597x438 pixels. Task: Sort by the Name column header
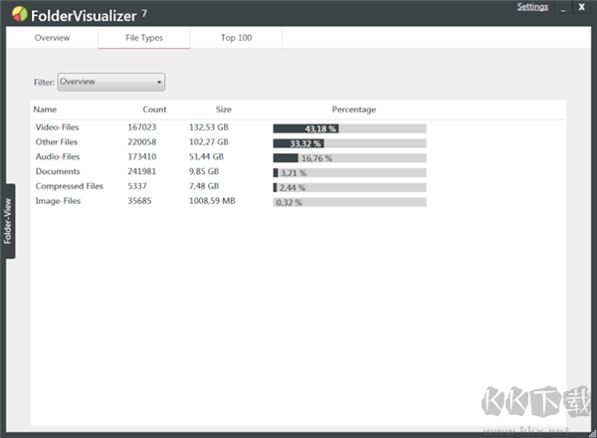click(45, 109)
